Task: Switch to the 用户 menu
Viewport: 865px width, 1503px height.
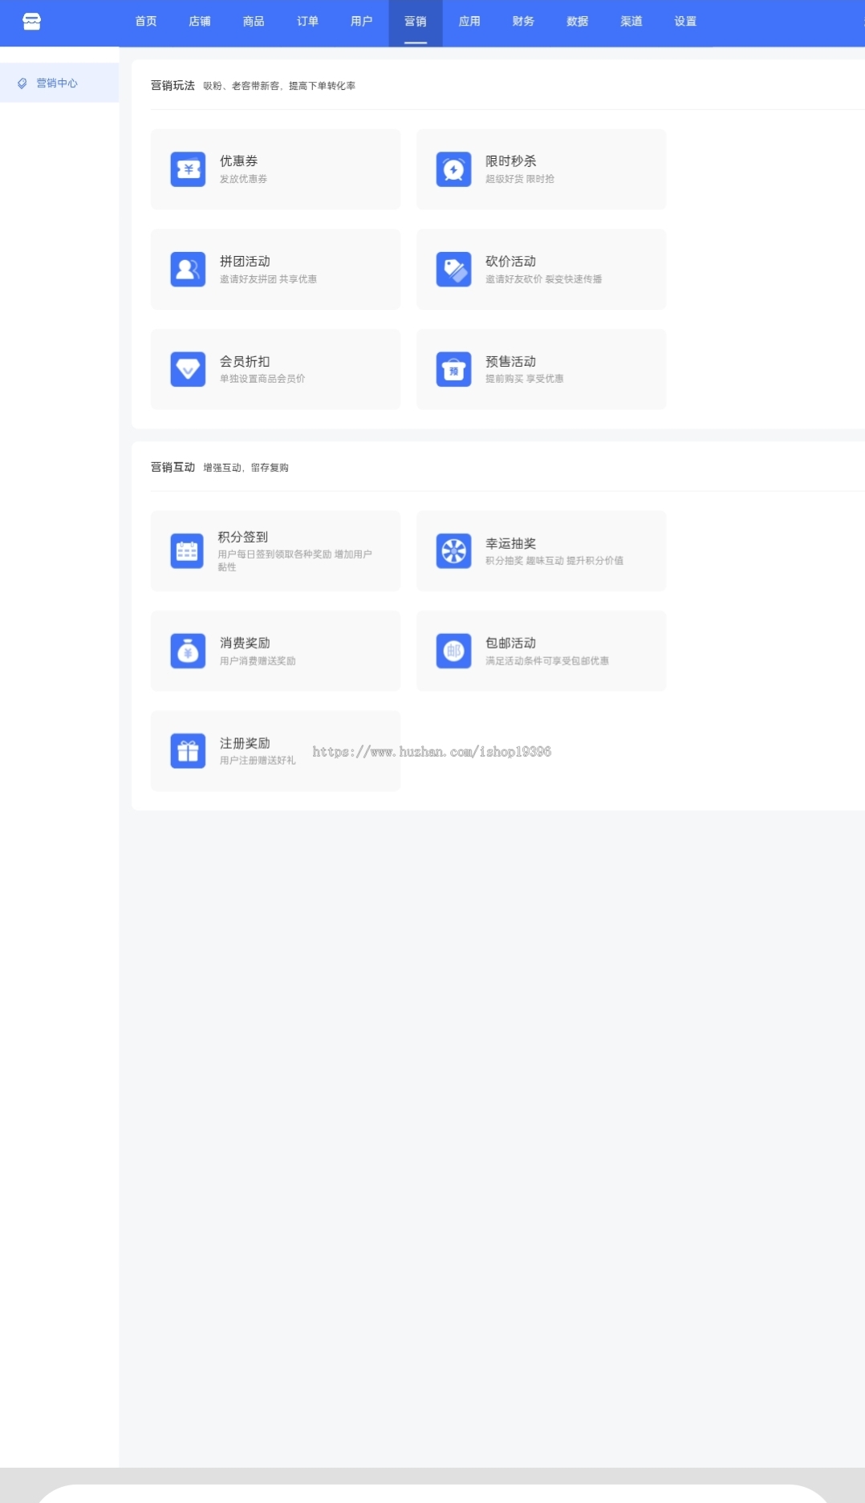Action: click(362, 22)
